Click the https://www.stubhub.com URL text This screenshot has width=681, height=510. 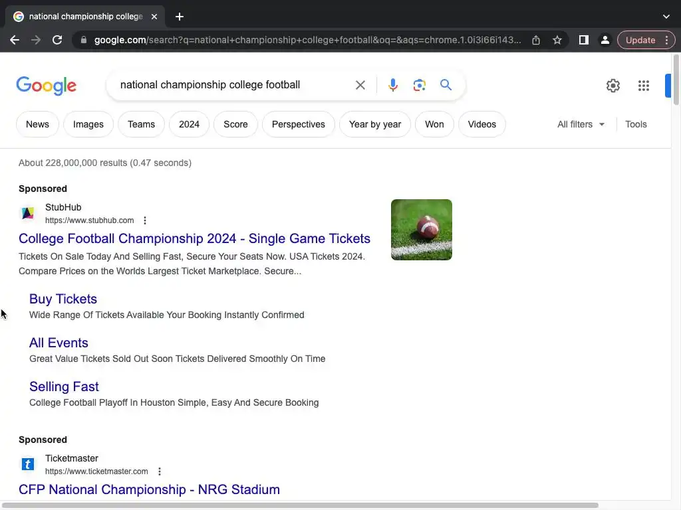tap(90, 220)
